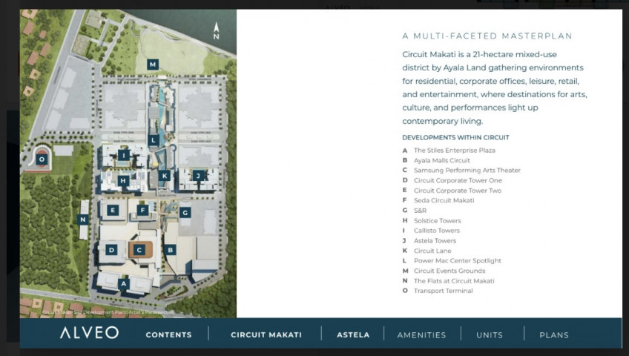
Task: Click map marker H for Solstice Towers
Action: click(123, 181)
